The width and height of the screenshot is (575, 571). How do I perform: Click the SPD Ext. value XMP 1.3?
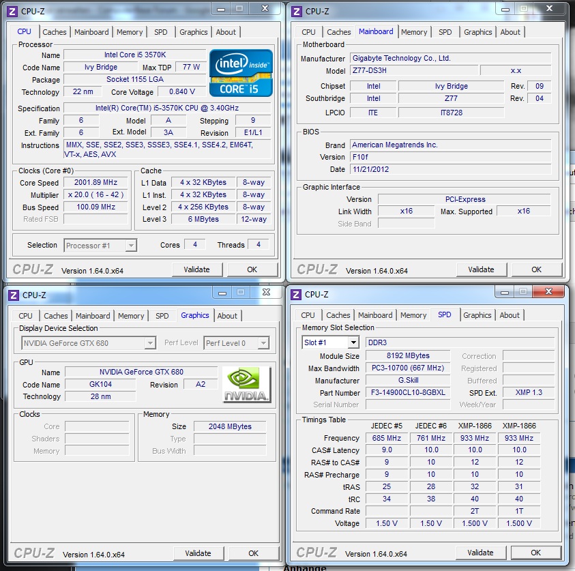pyautogui.click(x=529, y=393)
